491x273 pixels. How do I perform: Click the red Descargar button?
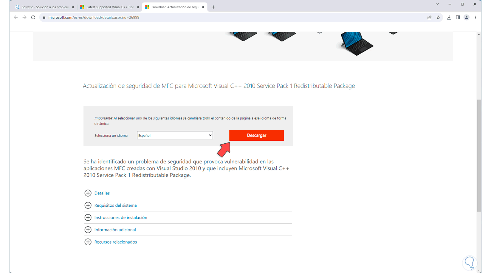point(256,135)
